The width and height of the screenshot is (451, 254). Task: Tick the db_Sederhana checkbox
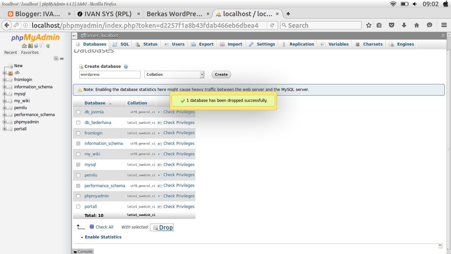click(78, 123)
